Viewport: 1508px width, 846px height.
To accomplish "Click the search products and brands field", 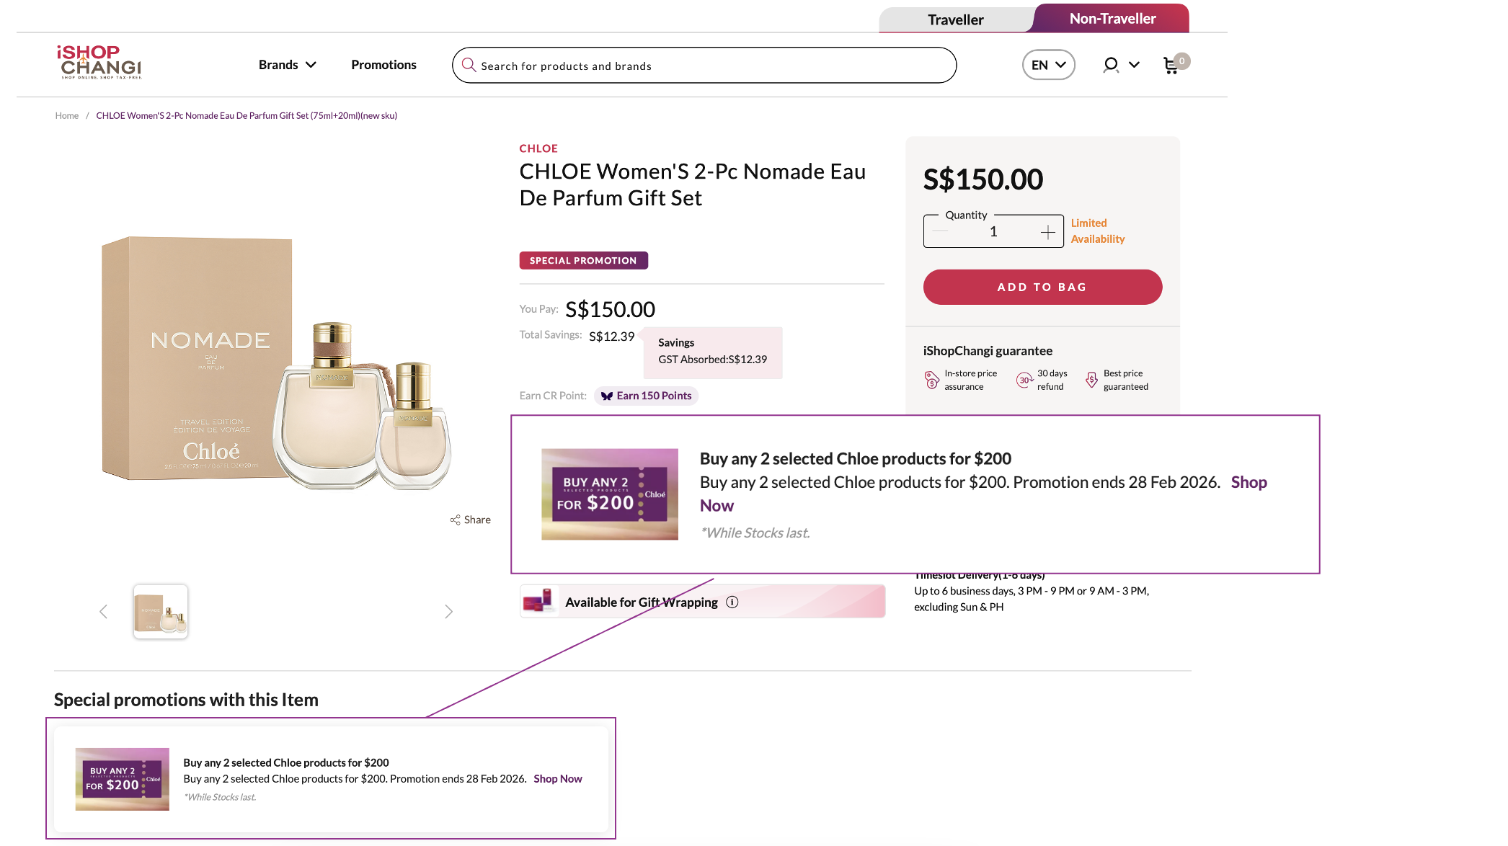I will (x=714, y=66).
